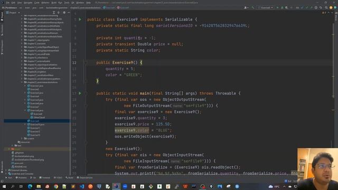Open the Edit menu
Viewport: 338px width, 190px height.
pos(13,3)
